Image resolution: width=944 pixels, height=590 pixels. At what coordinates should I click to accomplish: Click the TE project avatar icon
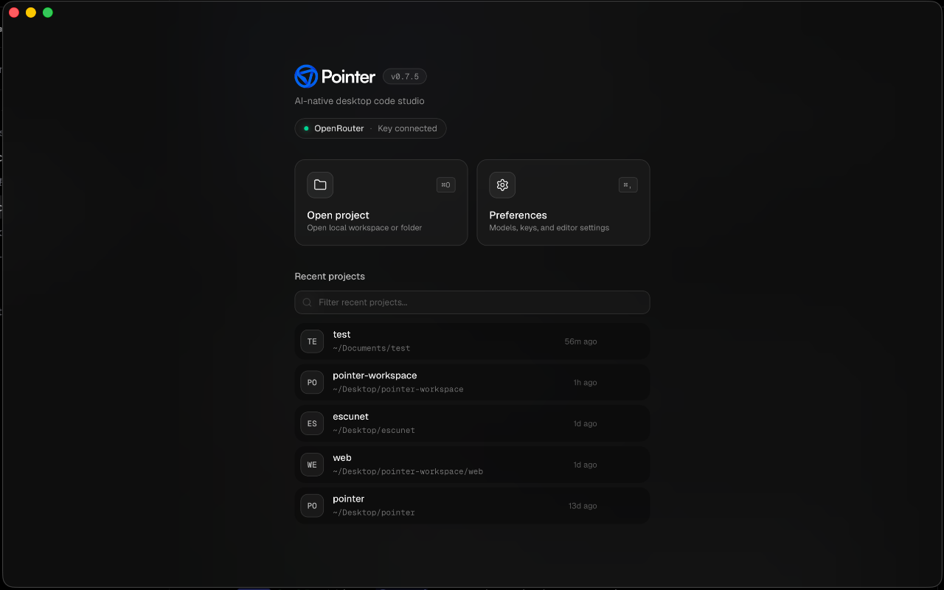[x=312, y=341]
